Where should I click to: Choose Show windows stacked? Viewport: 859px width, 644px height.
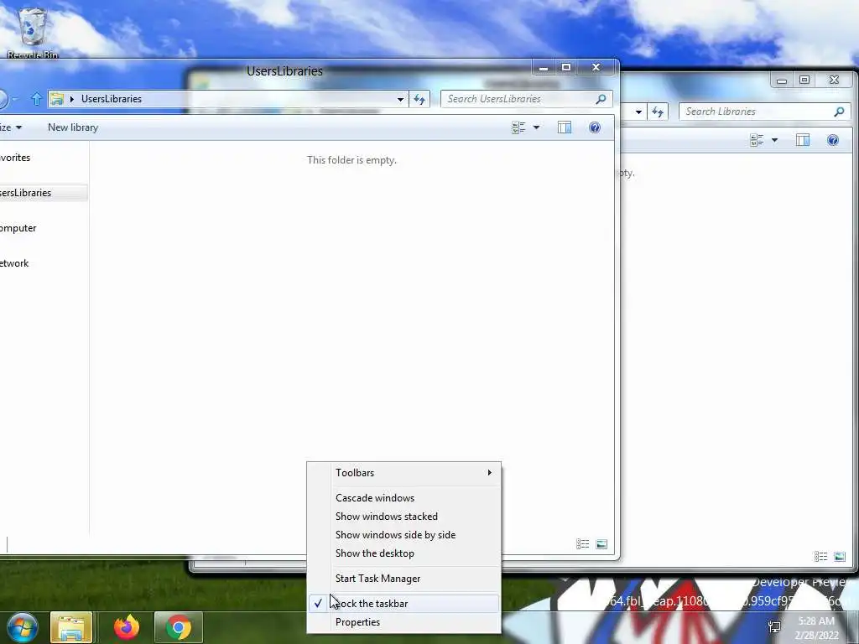(404, 517)
